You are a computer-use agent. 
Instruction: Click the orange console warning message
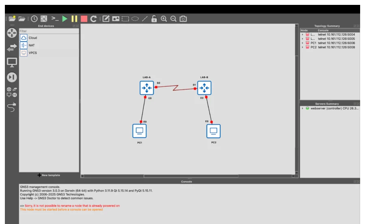(61, 209)
